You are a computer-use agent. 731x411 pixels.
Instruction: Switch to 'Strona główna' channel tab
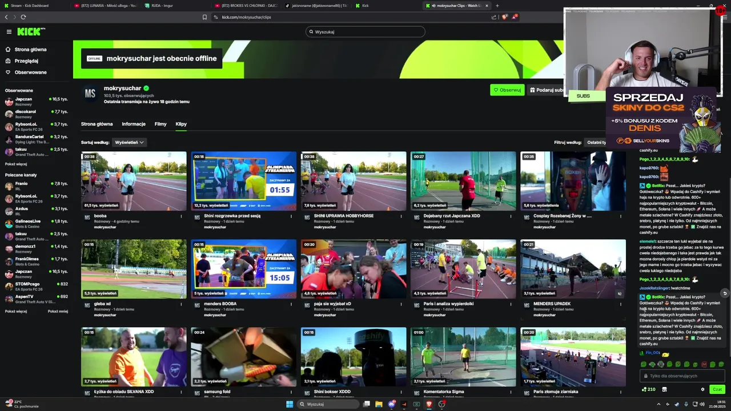pos(97,124)
